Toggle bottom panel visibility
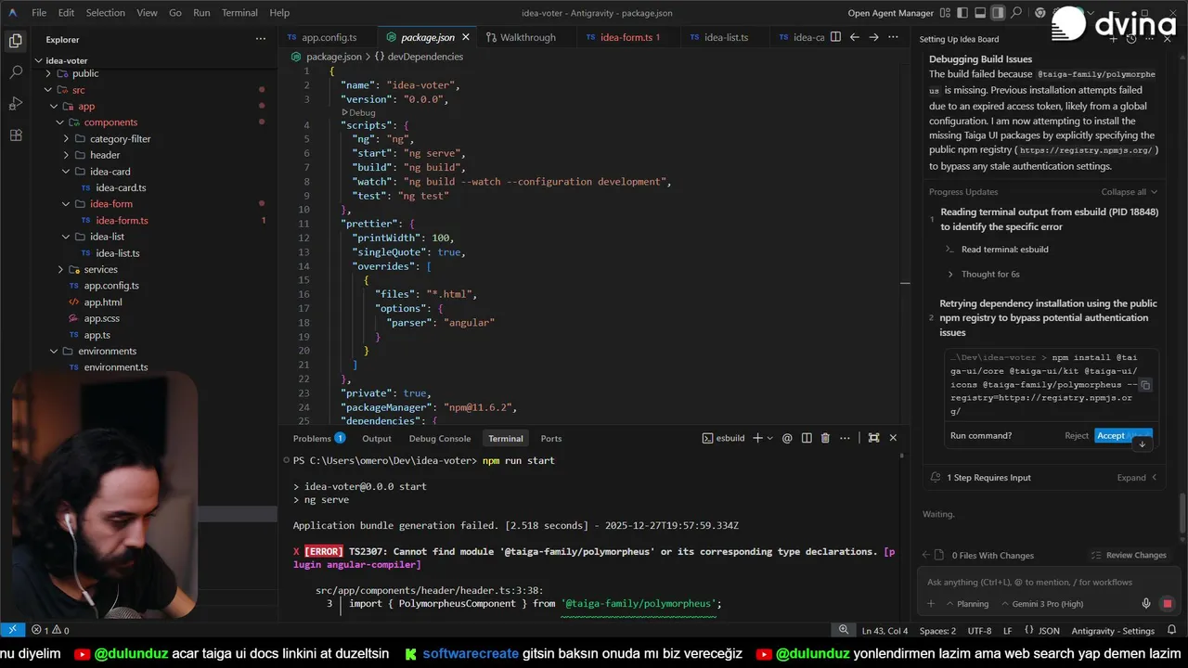Image resolution: width=1188 pixels, height=668 pixels. coord(979,13)
